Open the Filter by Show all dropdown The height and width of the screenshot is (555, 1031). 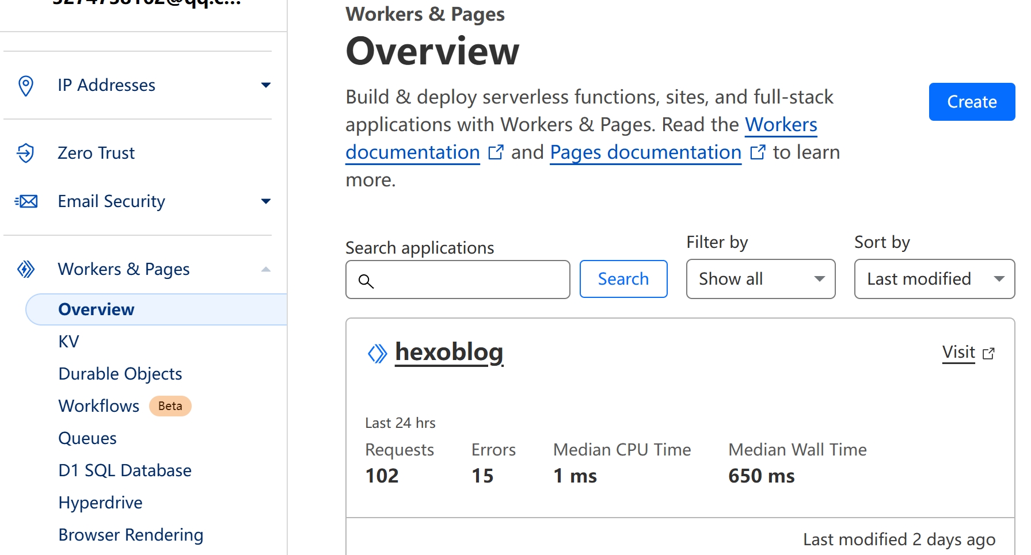click(760, 279)
